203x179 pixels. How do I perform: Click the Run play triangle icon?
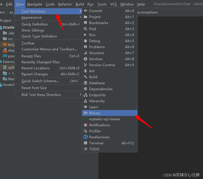[85, 35]
